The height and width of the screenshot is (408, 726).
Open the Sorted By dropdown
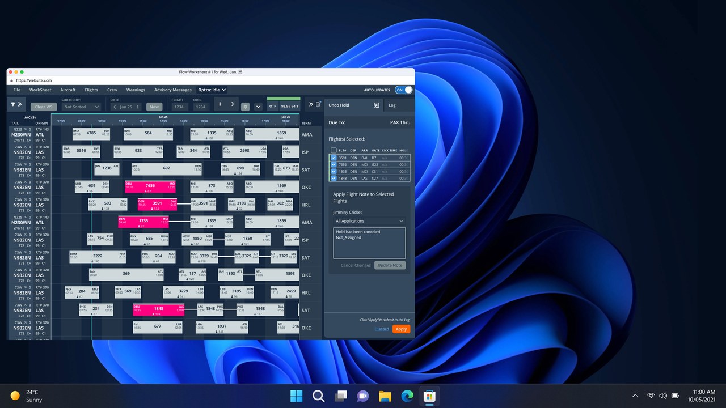click(81, 107)
